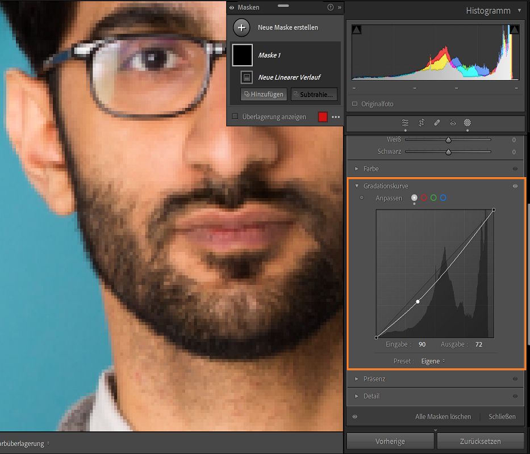Image resolution: width=530 pixels, height=454 pixels.
Task: Click the Weiß value 0
Action: click(x=514, y=140)
